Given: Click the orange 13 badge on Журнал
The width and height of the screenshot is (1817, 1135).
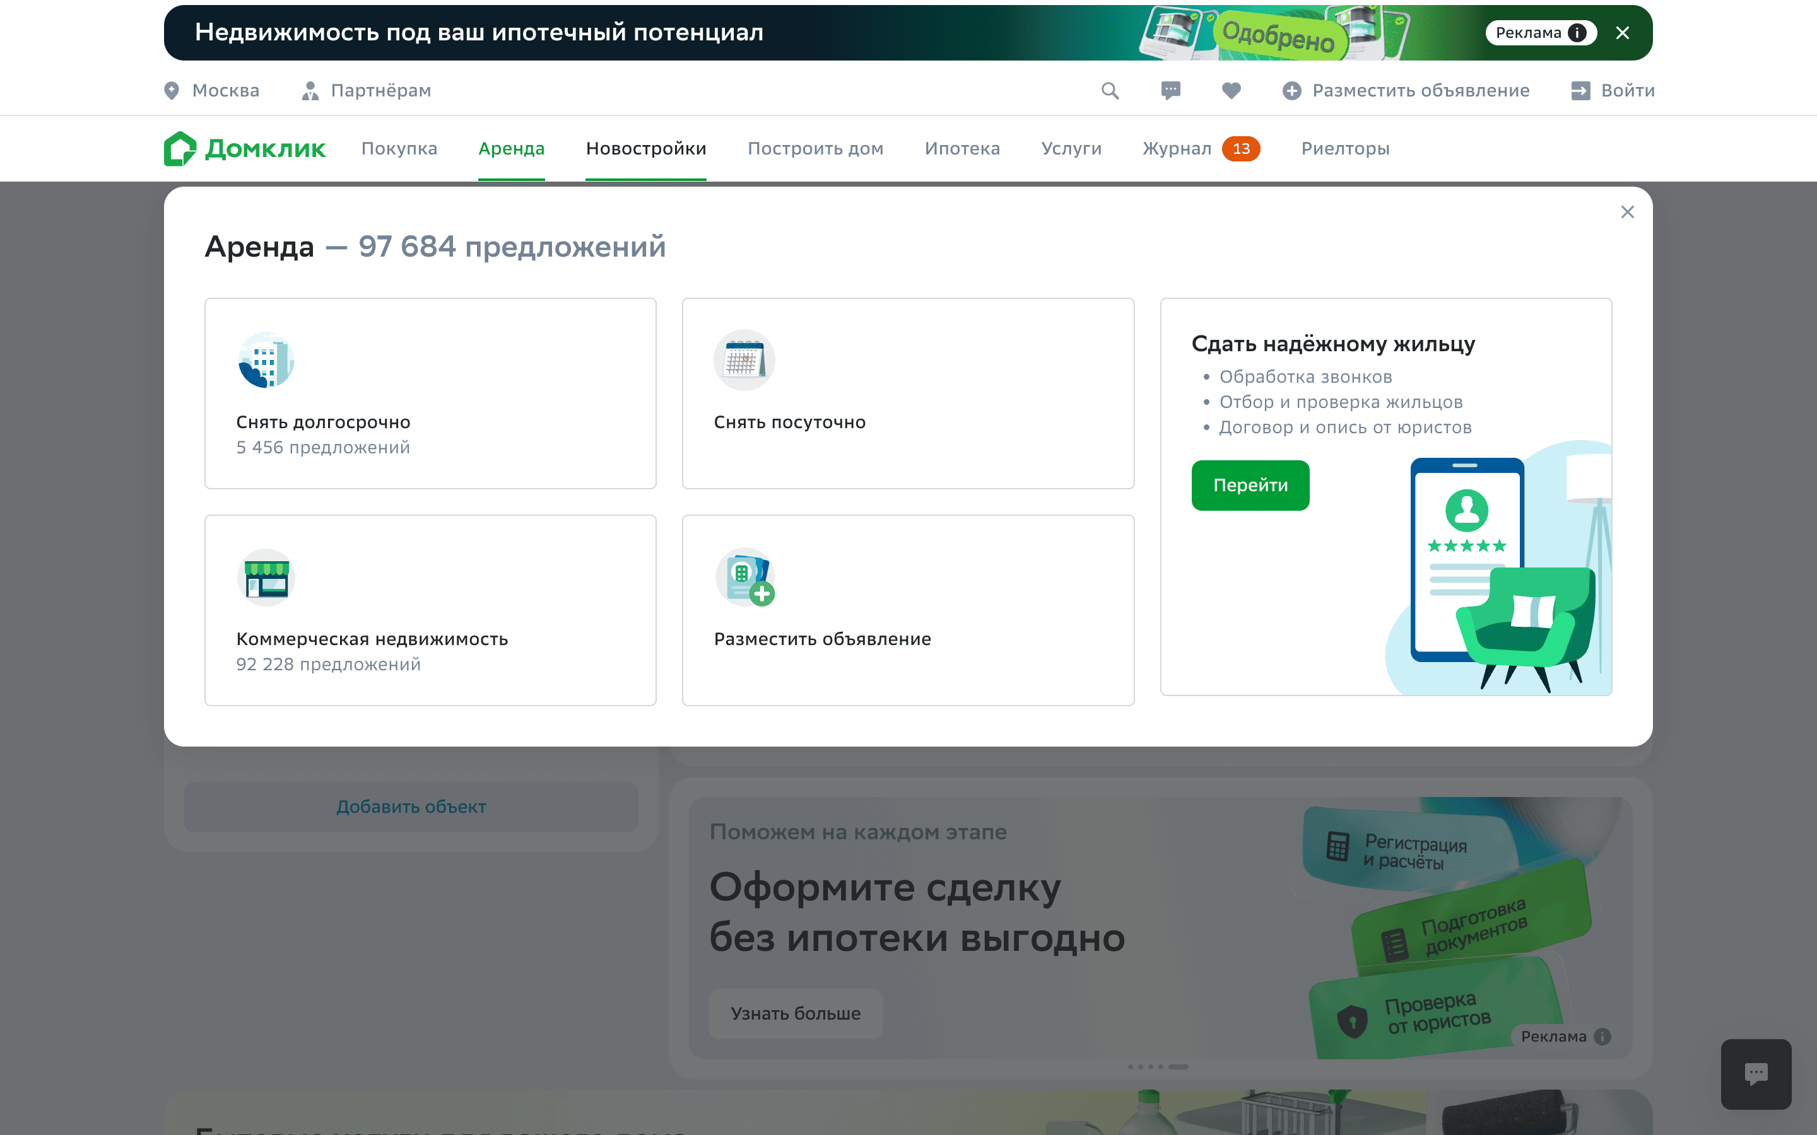Looking at the screenshot, I should coord(1241,149).
